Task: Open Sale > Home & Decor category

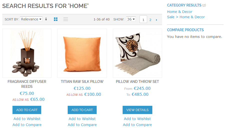Action: pos(186,17)
